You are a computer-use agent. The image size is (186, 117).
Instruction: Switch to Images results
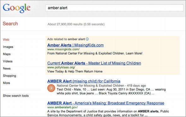coord(8,47)
